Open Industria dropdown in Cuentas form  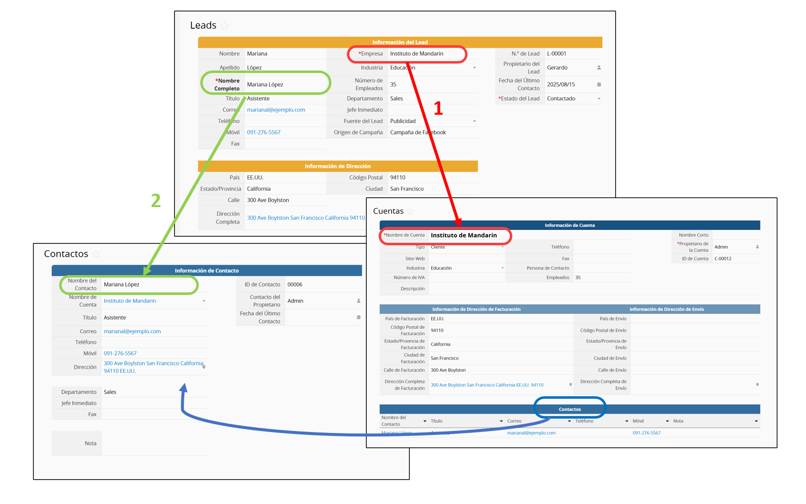pos(502,268)
